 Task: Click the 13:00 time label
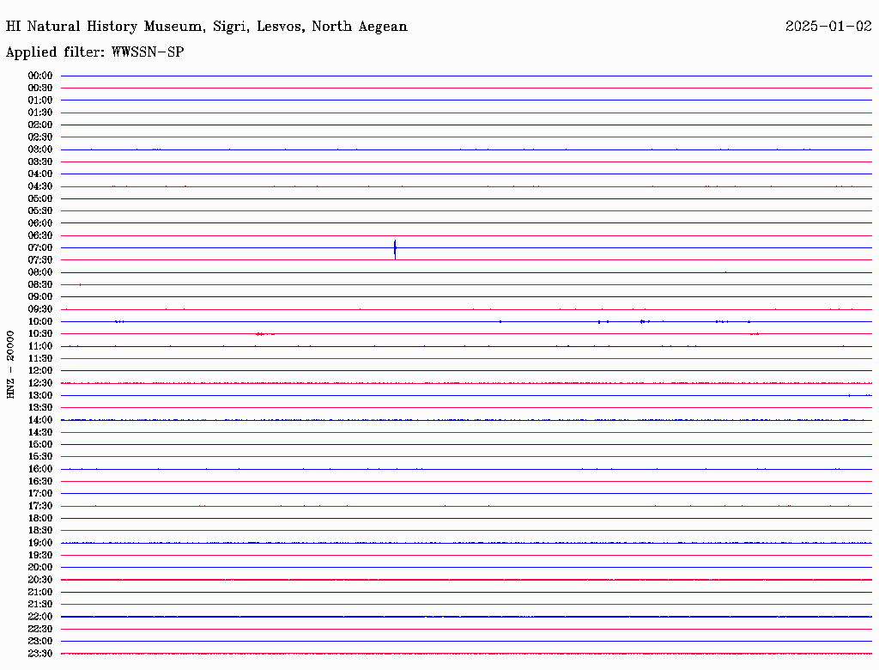(40, 396)
